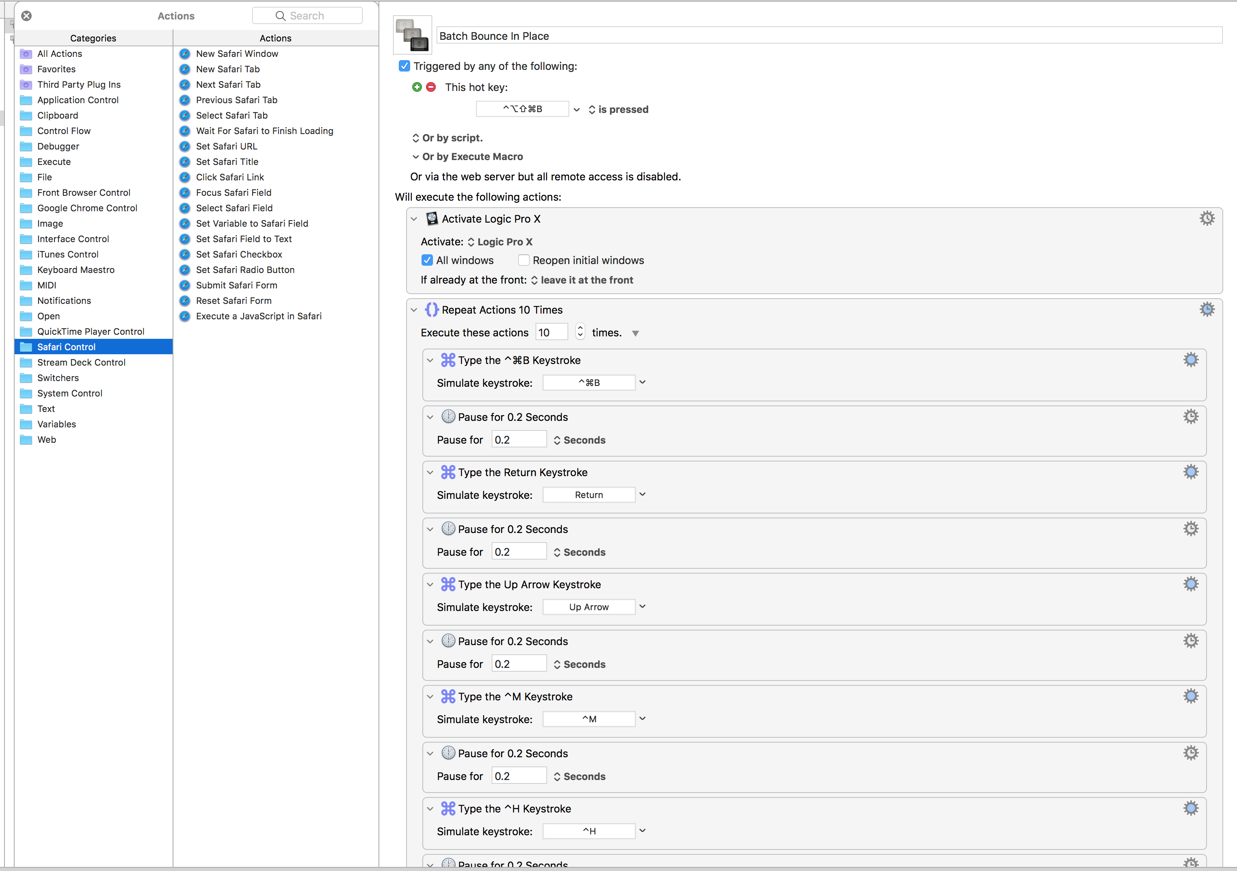The height and width of the screenshot is (871, 1237).
Task: Select the Google Chrome Control category
Action: tap(93, 208)
